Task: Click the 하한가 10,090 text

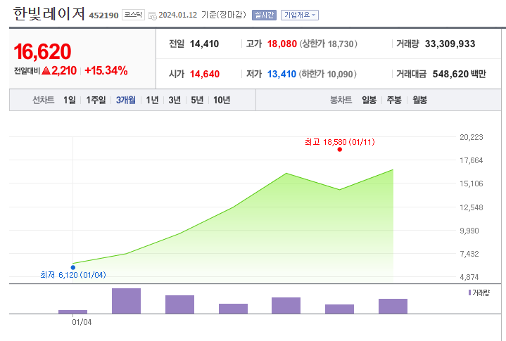Action: point(328,74)
